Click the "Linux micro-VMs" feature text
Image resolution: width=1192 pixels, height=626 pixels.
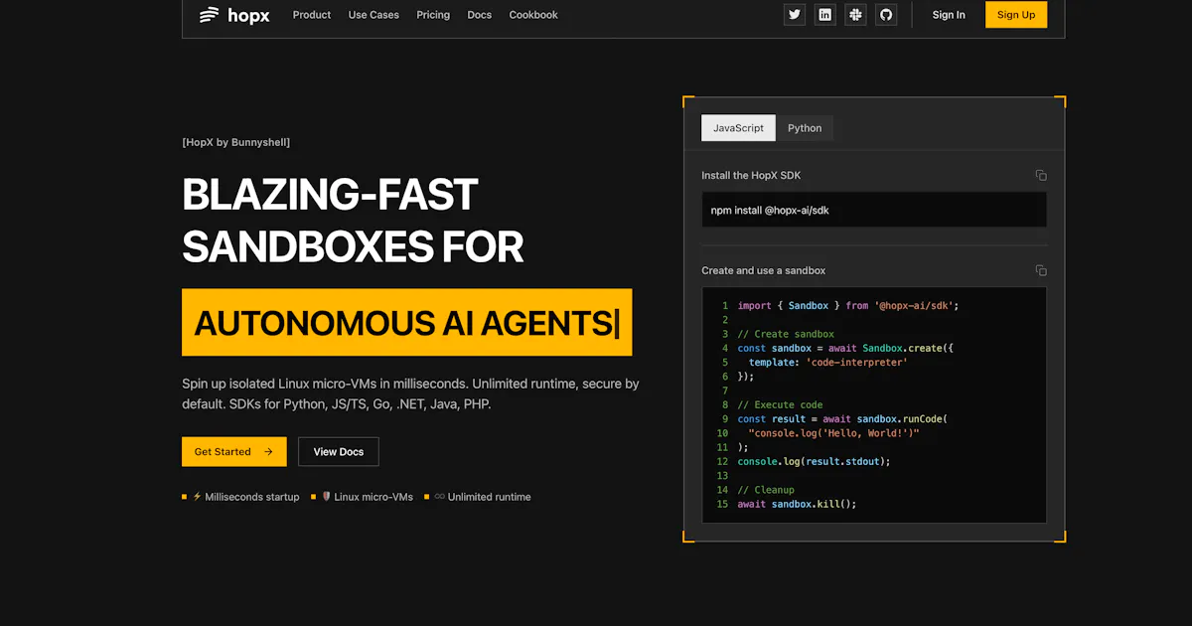[x=373, y=497]
